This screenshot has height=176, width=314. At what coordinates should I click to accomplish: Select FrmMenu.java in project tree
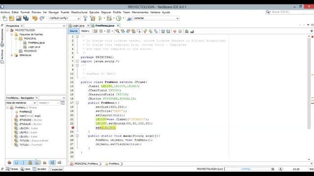coord(36,43)
